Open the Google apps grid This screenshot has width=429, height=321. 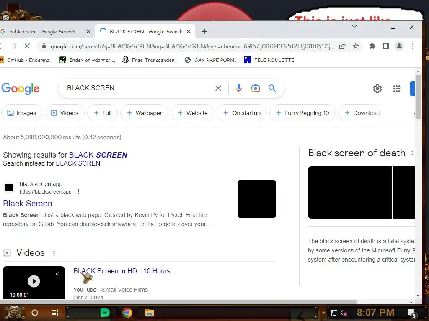pos(396,89)
